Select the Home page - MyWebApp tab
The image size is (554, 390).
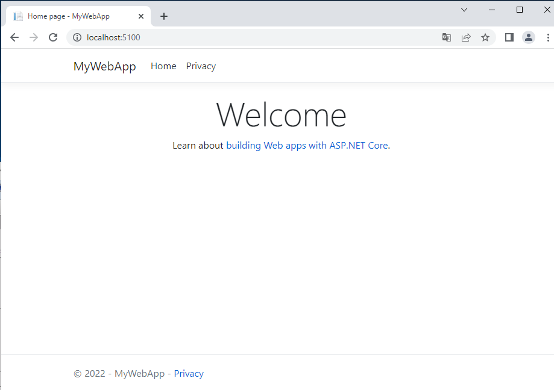(x=78, y=16)
